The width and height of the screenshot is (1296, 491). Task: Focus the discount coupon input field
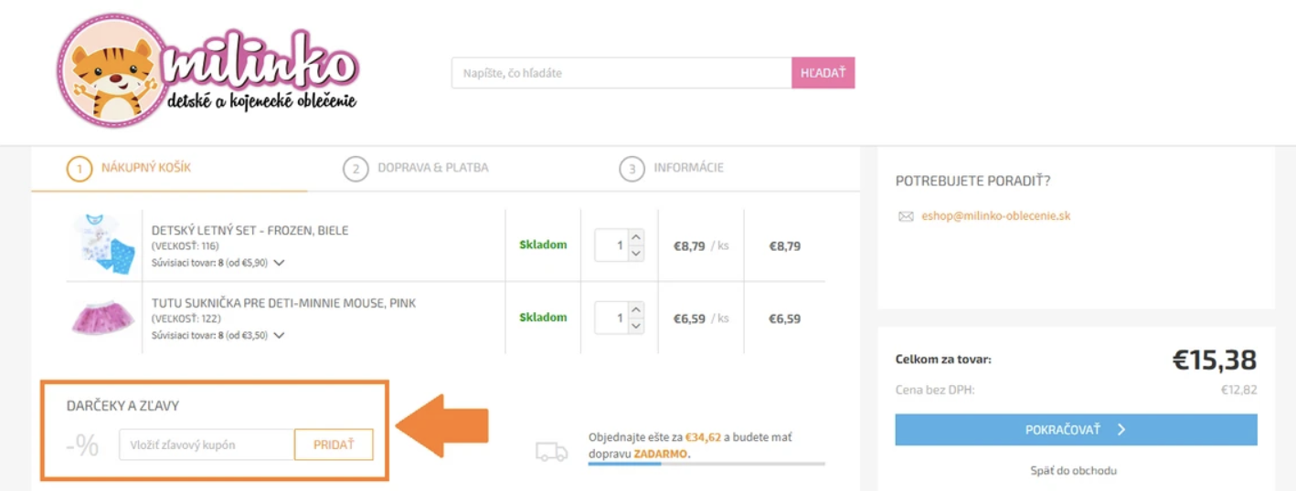(207, 444)
